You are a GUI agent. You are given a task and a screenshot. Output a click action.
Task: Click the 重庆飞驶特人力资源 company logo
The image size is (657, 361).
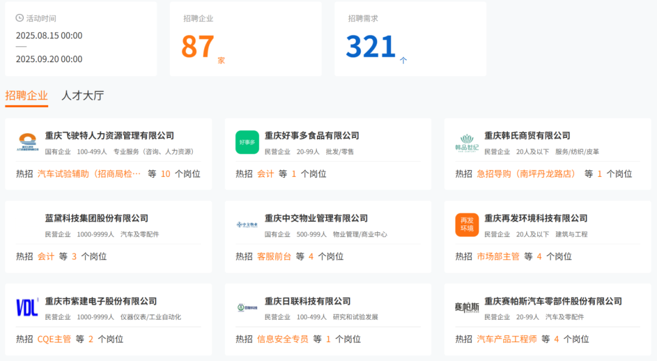click(x=27, y=142)
